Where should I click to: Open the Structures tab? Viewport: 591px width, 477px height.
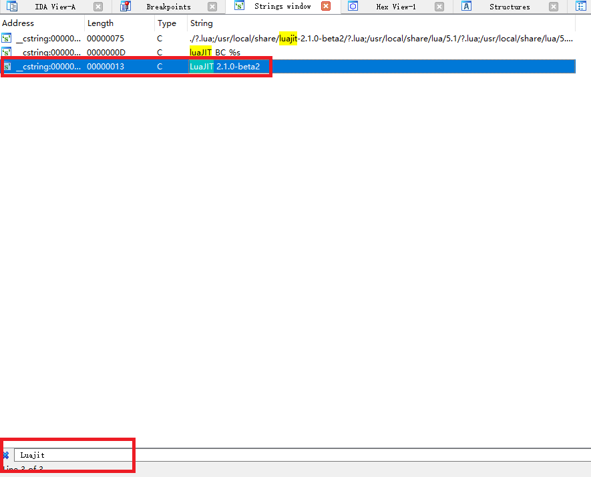click(x=510, y=7)
